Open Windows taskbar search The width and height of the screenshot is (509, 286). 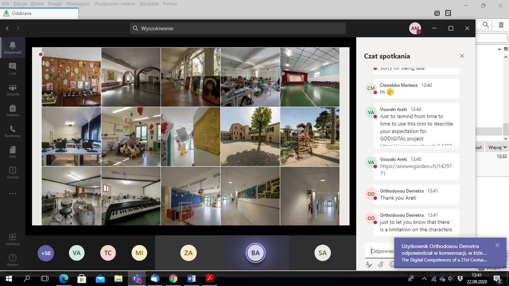pos(27,278)
